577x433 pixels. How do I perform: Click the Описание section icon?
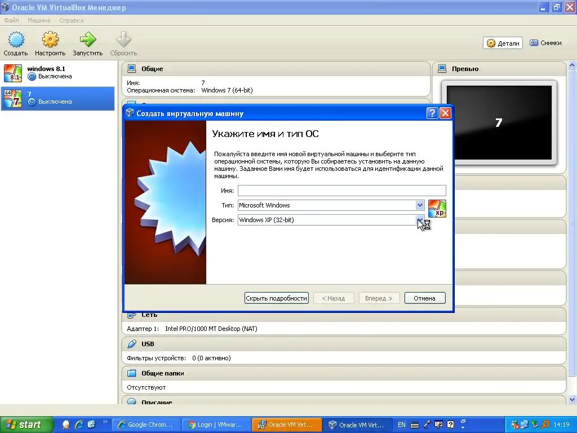point(131,401)
